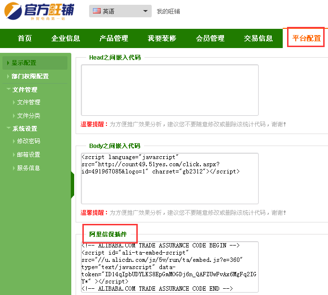
Task: Open 文件分类 in sidebar
Action: 29,116
